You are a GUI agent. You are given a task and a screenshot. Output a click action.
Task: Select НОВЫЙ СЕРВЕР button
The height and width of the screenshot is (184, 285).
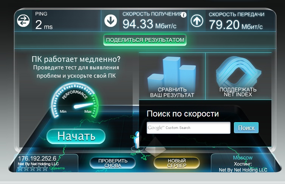tap(177, 163)
